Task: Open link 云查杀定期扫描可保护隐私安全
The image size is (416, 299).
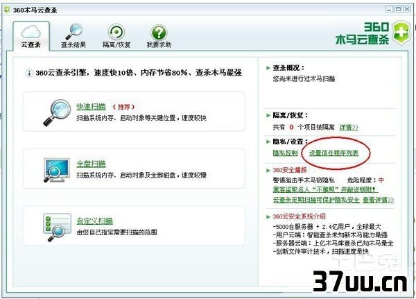Action: tap(316, 200)
